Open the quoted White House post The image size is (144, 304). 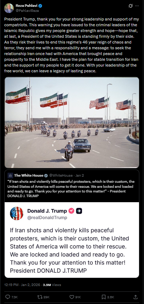click(x=72, y=186)
